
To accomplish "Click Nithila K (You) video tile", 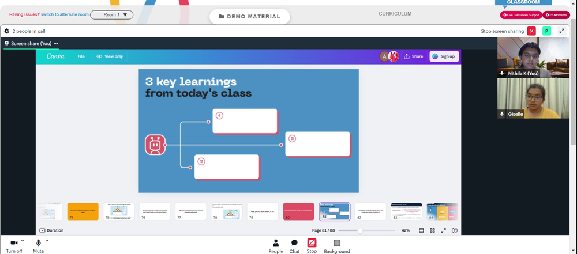I will 533,58.
